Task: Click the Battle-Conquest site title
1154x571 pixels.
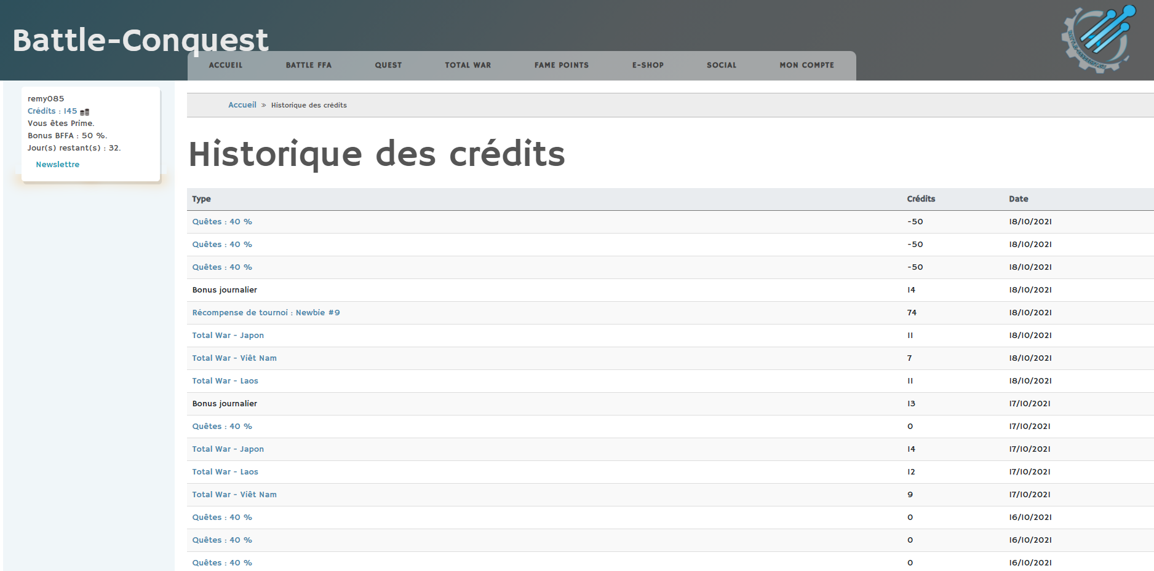Action: [140, 41]
